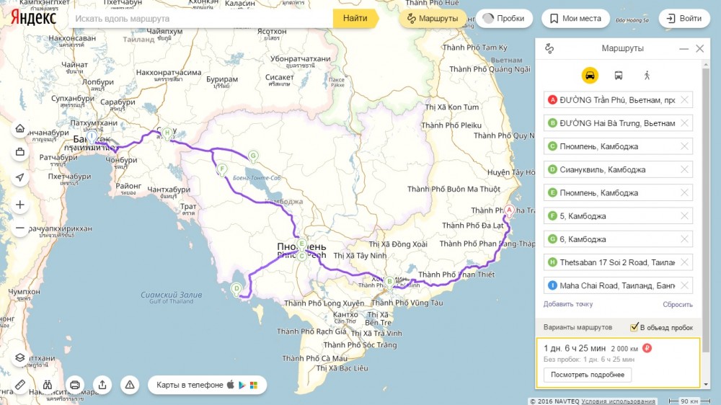Click the panel scrollbar up arrow
Viewport: 721px width, 405px height.
706,64
